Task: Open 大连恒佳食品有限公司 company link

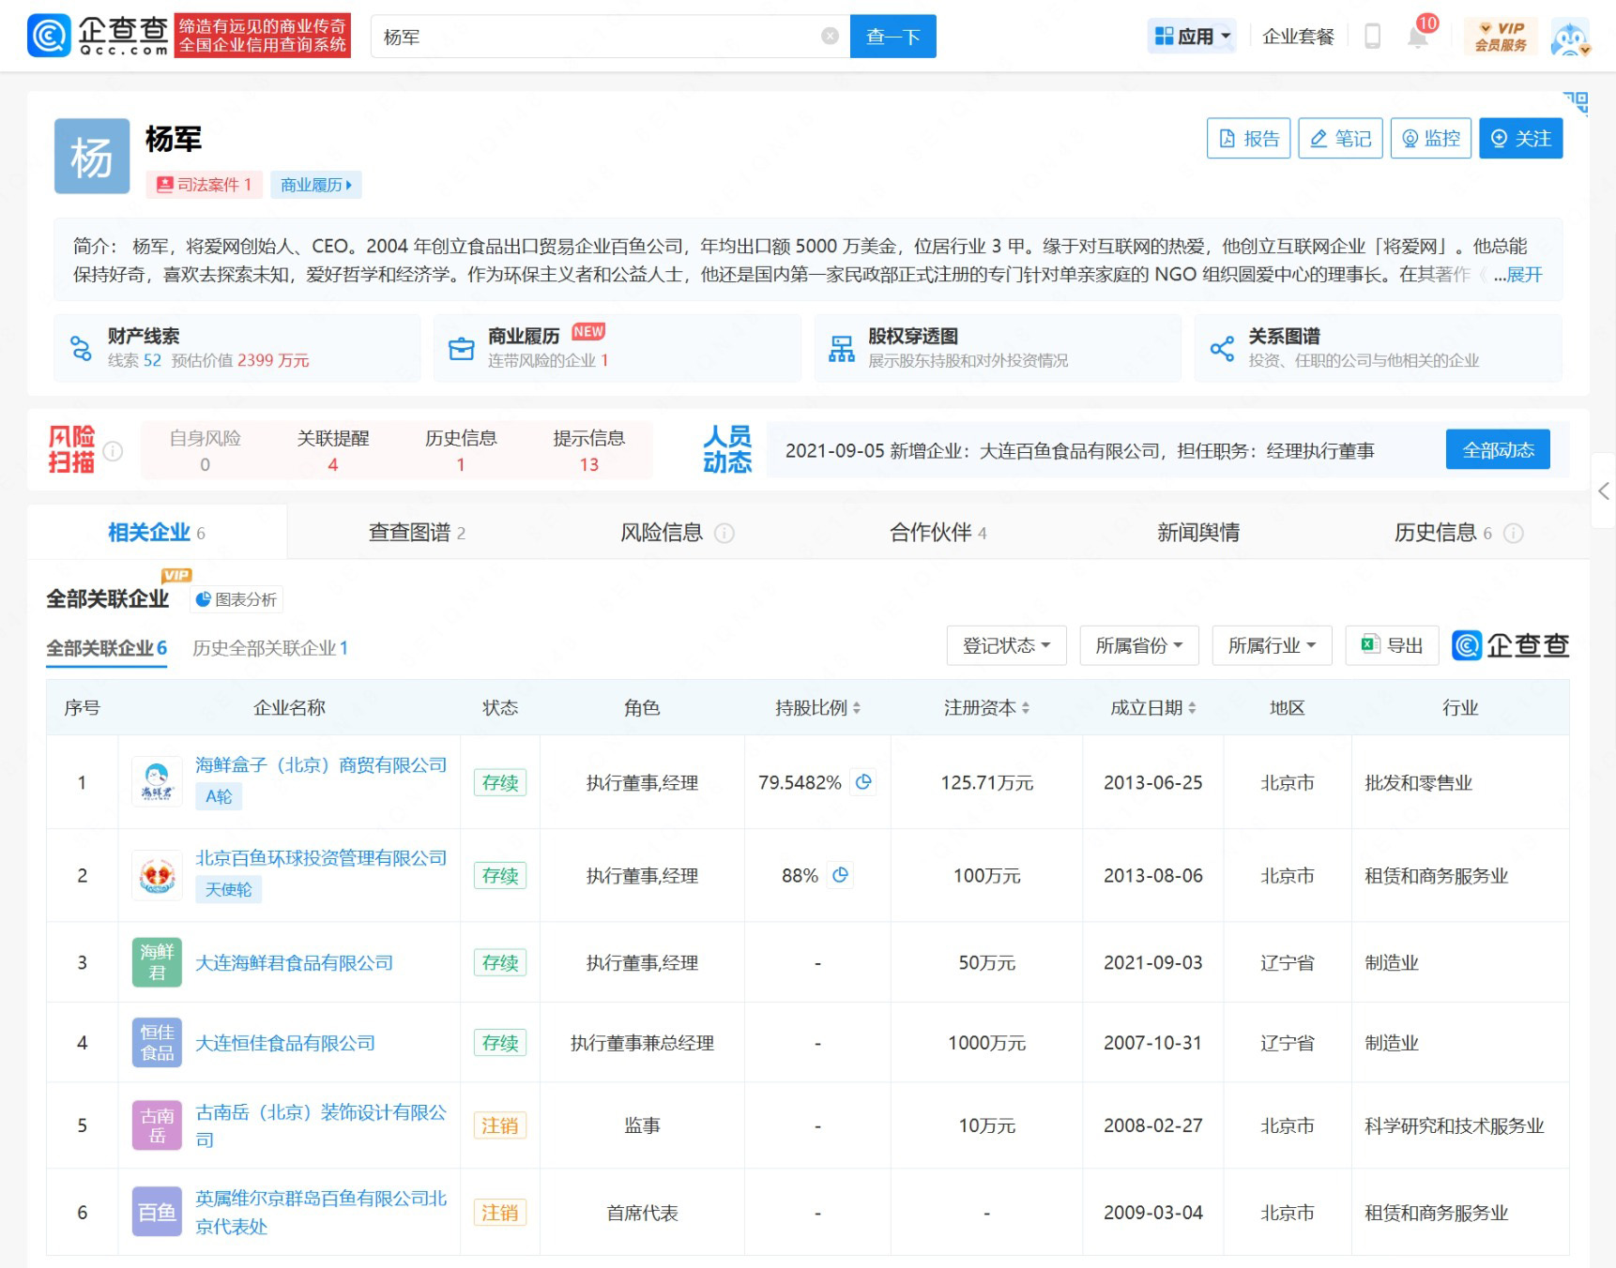Action: 285,1043
